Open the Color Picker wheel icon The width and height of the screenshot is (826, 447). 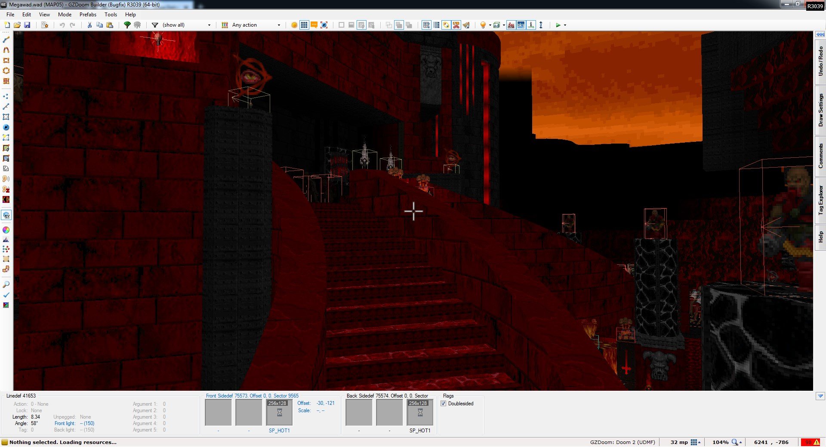tap(6, 230)
